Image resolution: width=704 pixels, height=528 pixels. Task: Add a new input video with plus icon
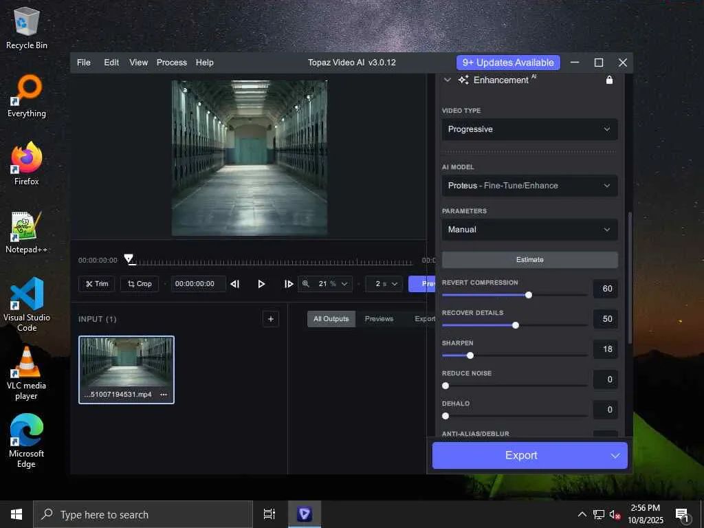click(270, 319)
